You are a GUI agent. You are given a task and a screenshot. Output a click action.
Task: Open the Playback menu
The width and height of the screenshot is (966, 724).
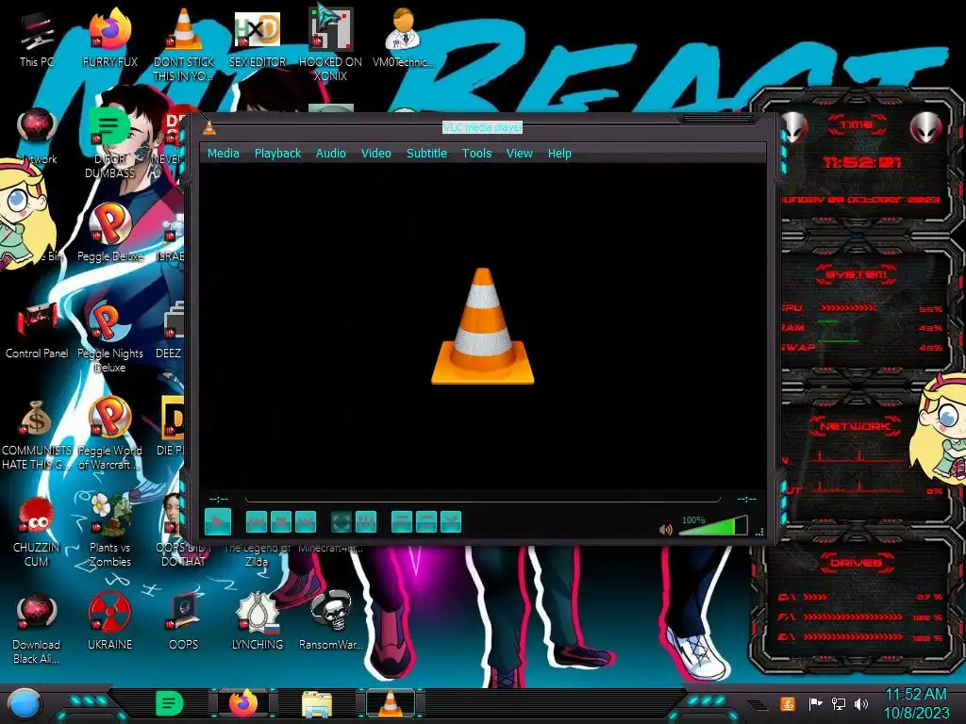277,154
